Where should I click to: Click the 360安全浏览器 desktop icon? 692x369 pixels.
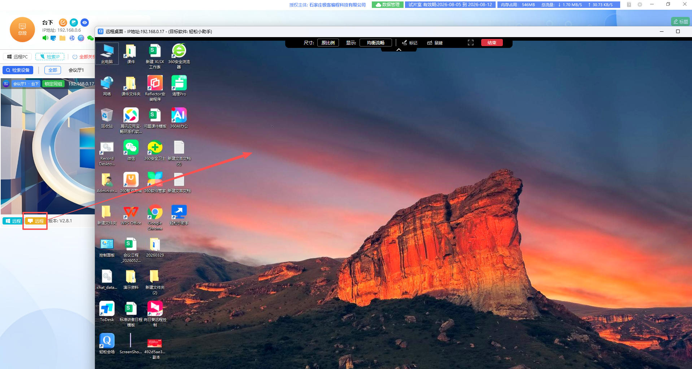(x=179, y=56)
